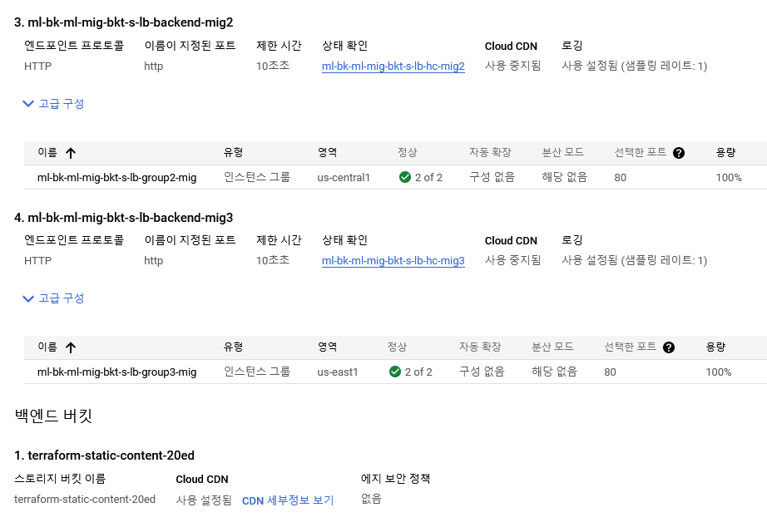Open health check link ml-bk-ml-mig-bkt-s-lb-hc-mig2
767x522 pixels.
pyautogui.click(x=393, y=66)
